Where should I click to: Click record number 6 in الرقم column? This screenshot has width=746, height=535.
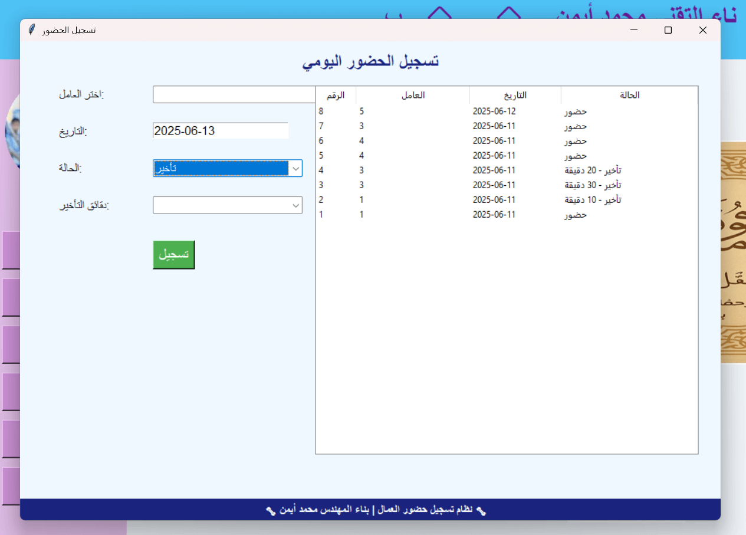click(321, 140)
